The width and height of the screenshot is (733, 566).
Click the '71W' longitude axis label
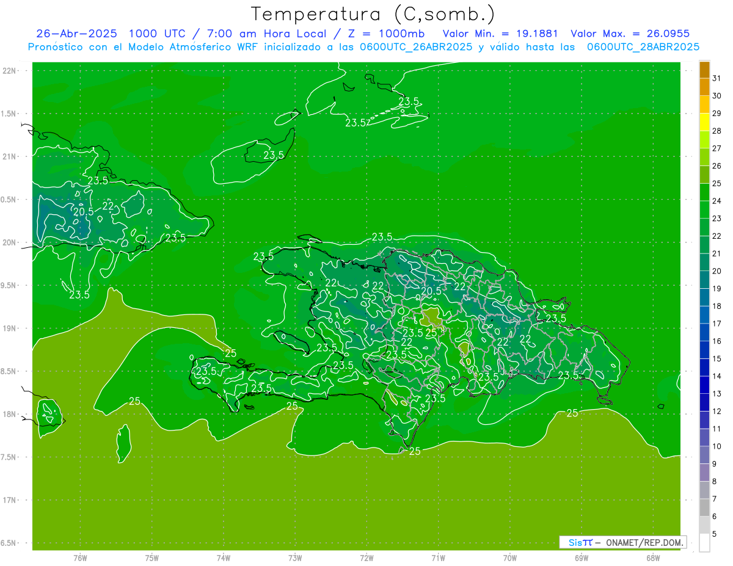coord(438,558)
